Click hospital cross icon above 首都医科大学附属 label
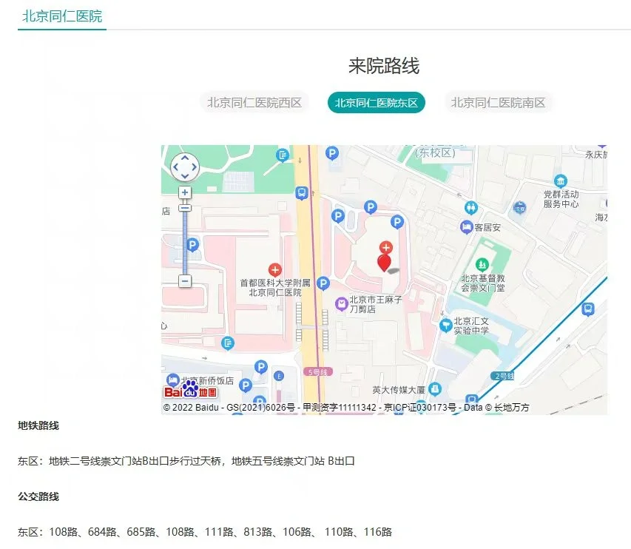The width and height of the screenshot is (631, 549). click(275, 269)
